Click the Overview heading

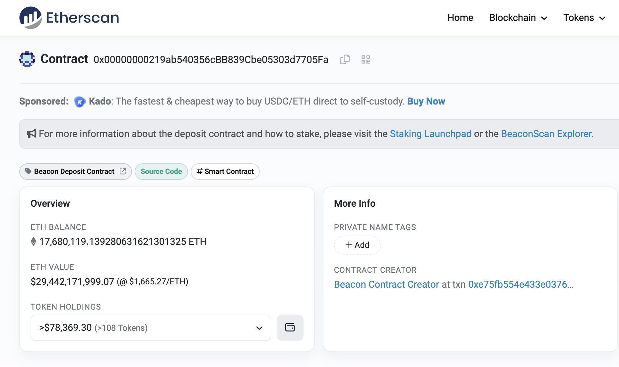(50, 203)
